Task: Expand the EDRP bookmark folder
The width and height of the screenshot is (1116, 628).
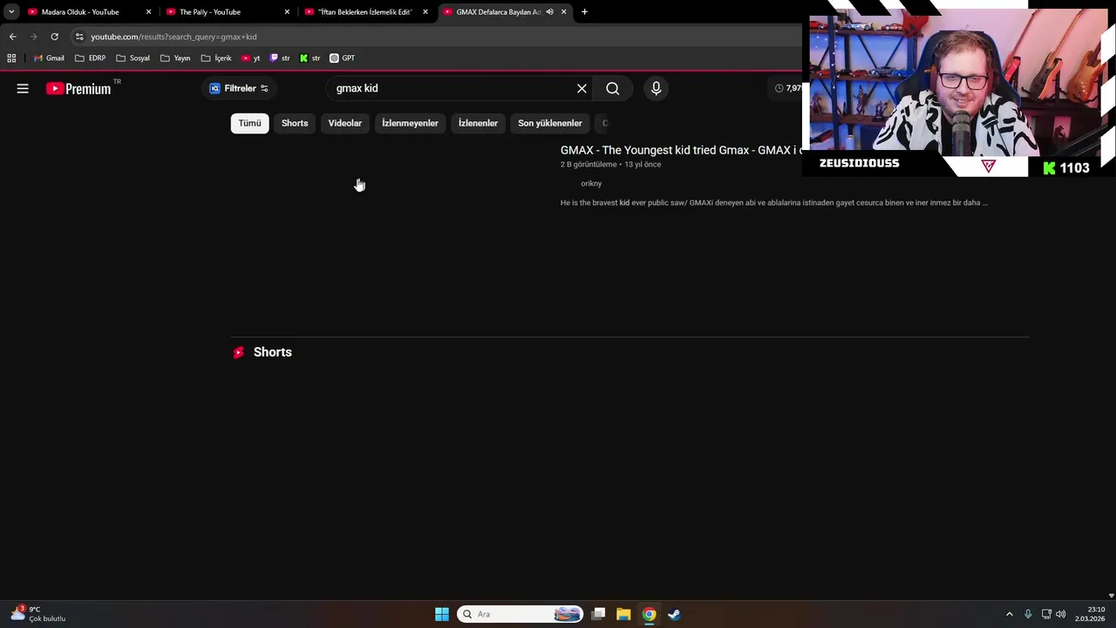Action: click(x=90, y=58)
